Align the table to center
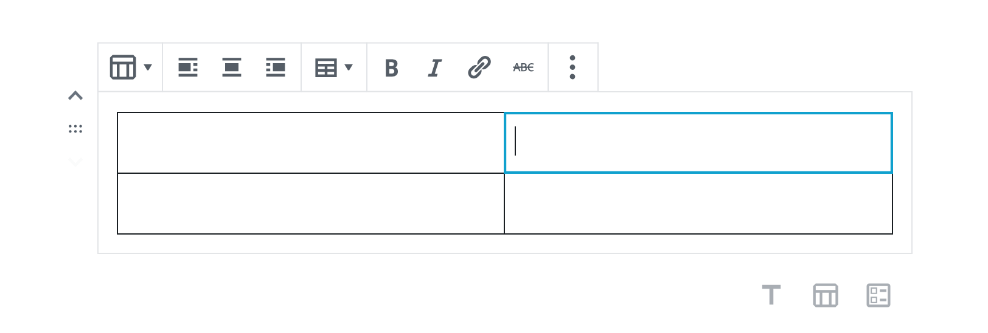Viewport: 988px width, 333px height. click(x=232, y=67)
